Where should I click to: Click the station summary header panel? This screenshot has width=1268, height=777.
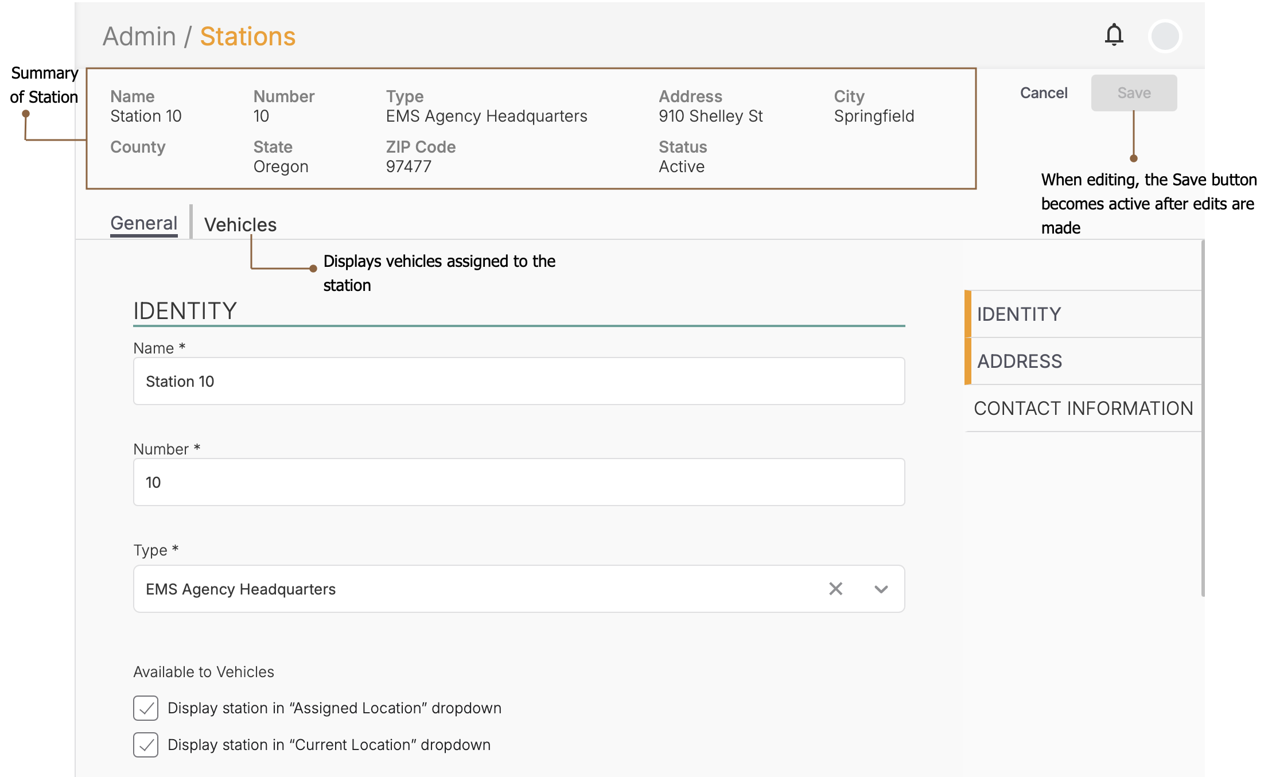pos(531,129)
